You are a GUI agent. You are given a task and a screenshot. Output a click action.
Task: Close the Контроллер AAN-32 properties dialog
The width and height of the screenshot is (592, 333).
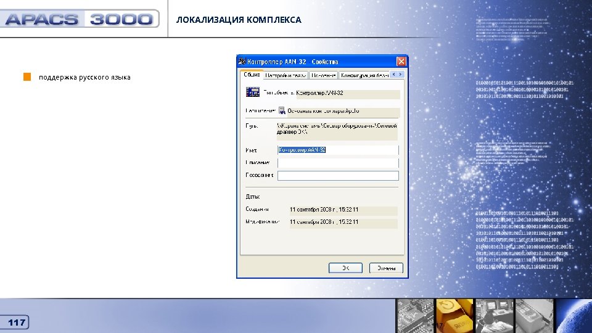pyautogui.click(x=401, y=61)
